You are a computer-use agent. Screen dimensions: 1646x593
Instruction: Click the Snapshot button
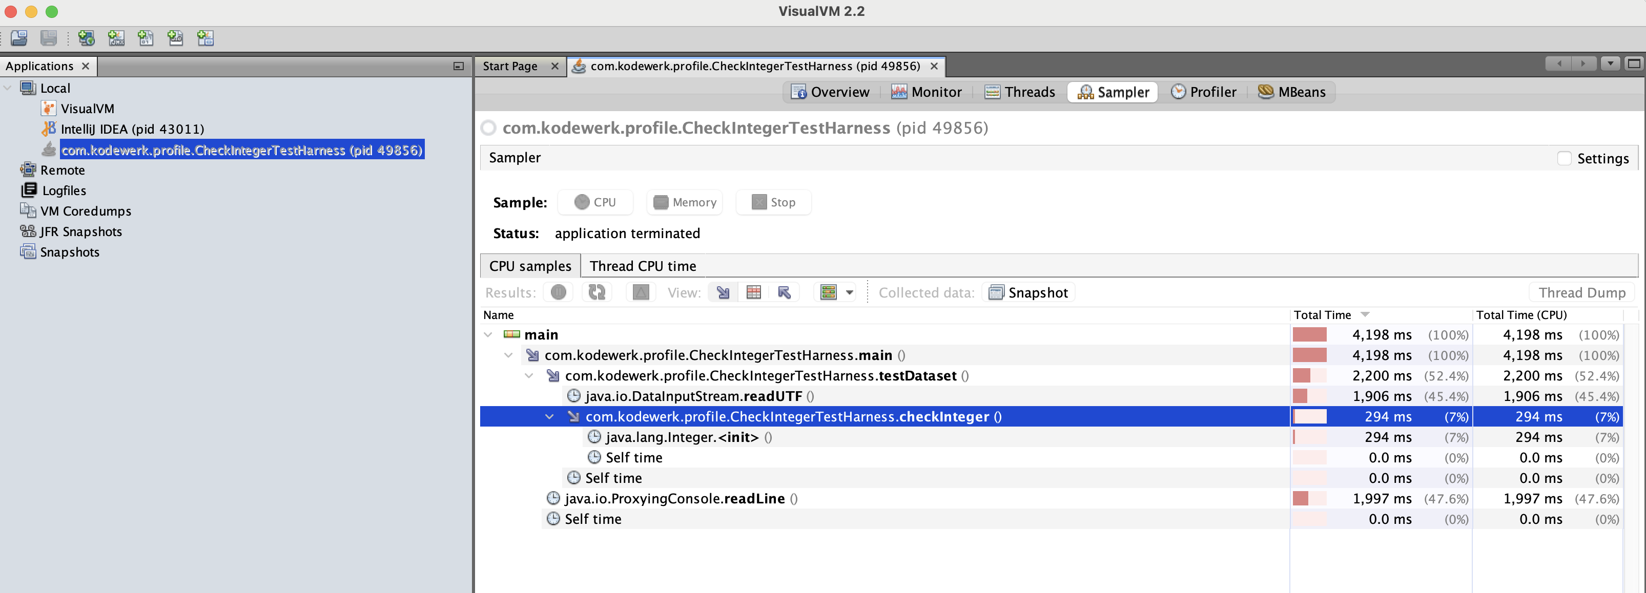pos(1028,292)
